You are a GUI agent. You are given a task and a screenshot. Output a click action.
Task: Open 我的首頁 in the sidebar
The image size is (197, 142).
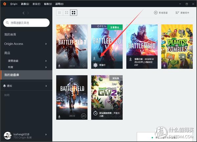pyautogui.click(x=10, y=35)
